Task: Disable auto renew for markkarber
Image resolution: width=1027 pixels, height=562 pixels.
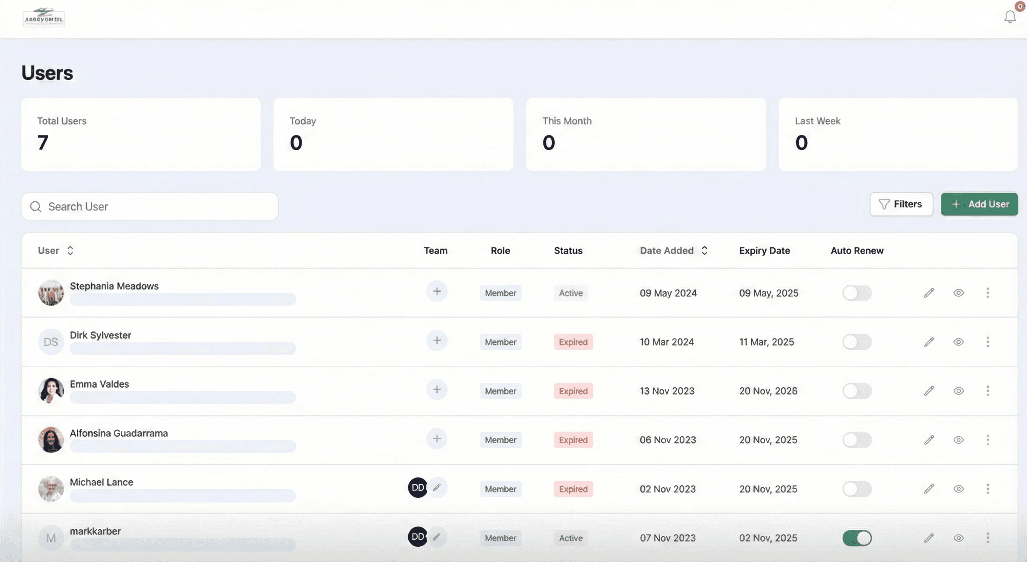Action: [857, 538]
